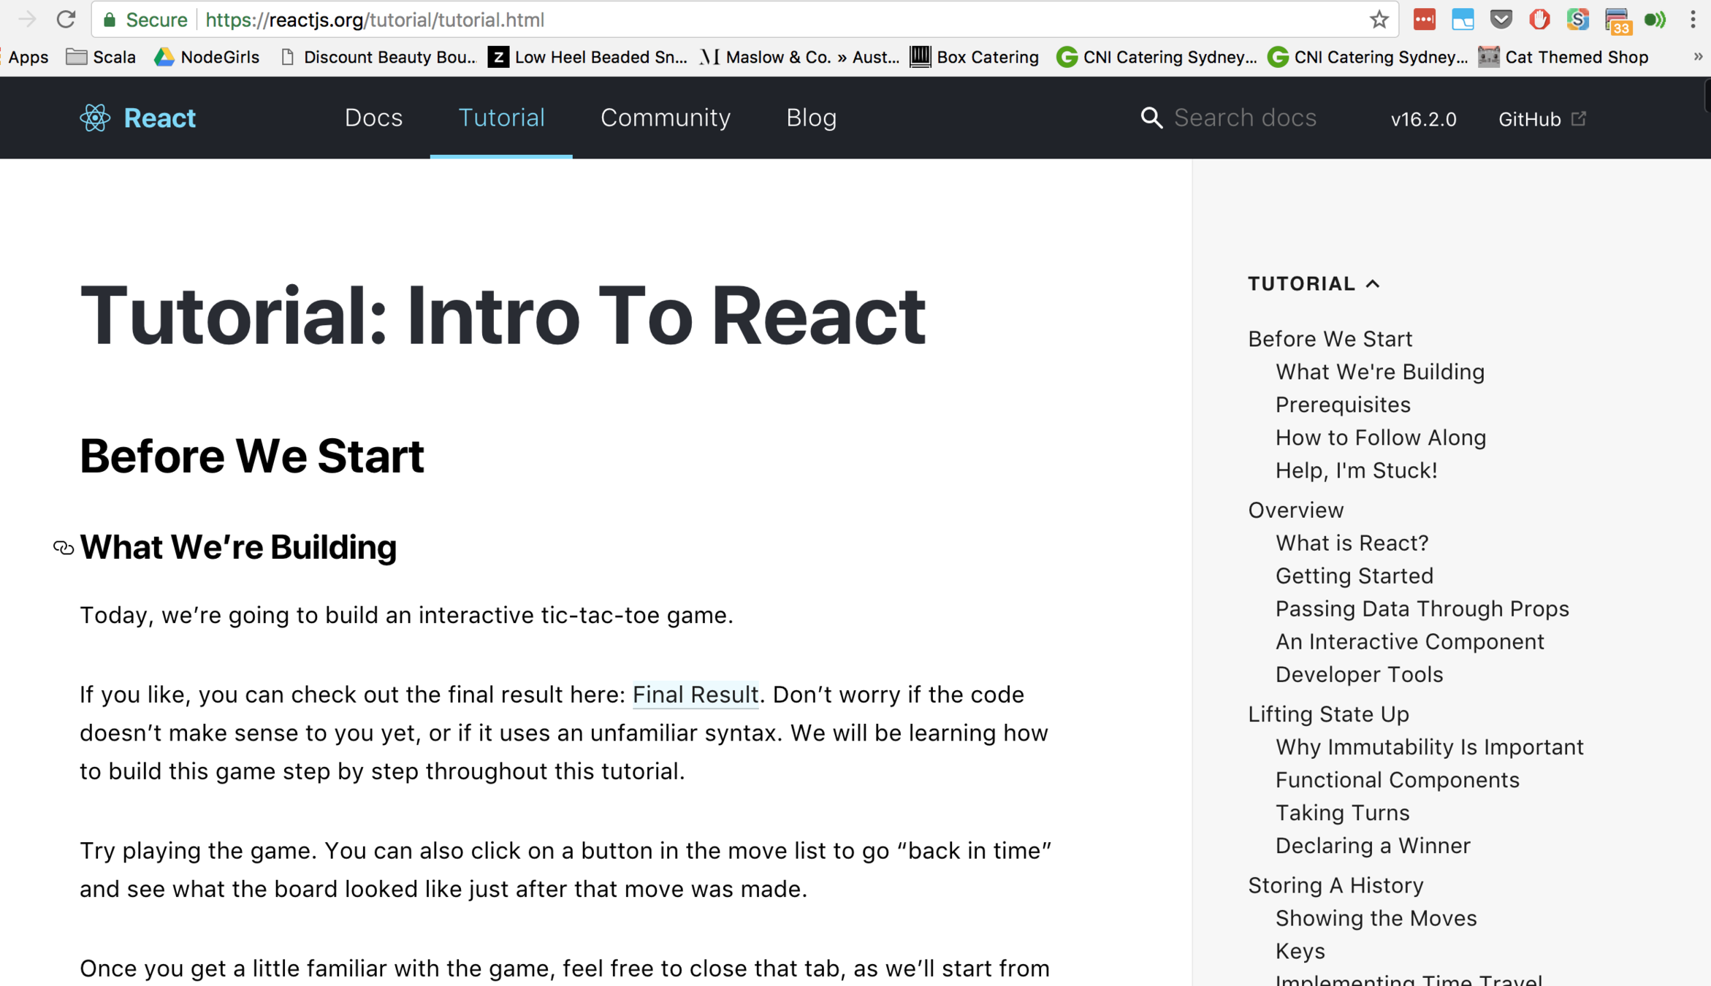
Task: Open the Cat Themed Shop bookmark
Action: point(1563,57)
